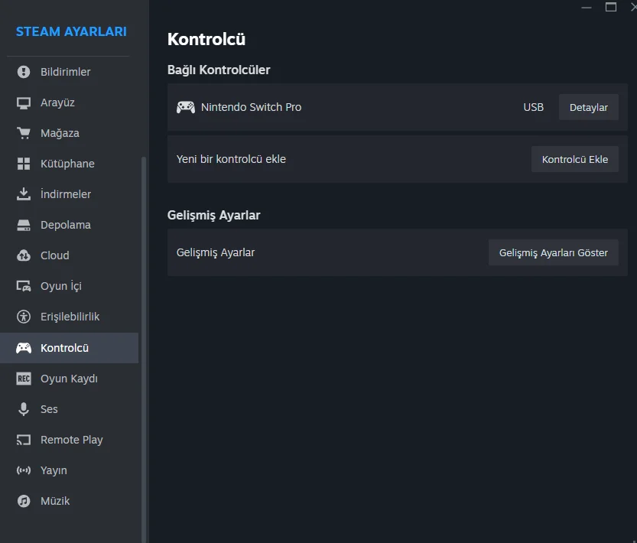Open the Mağaza shopping cart icon

24,133
